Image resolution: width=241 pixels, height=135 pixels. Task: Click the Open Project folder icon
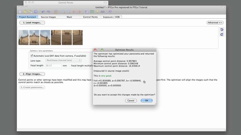pyautogui.click(x=25, y=12)
